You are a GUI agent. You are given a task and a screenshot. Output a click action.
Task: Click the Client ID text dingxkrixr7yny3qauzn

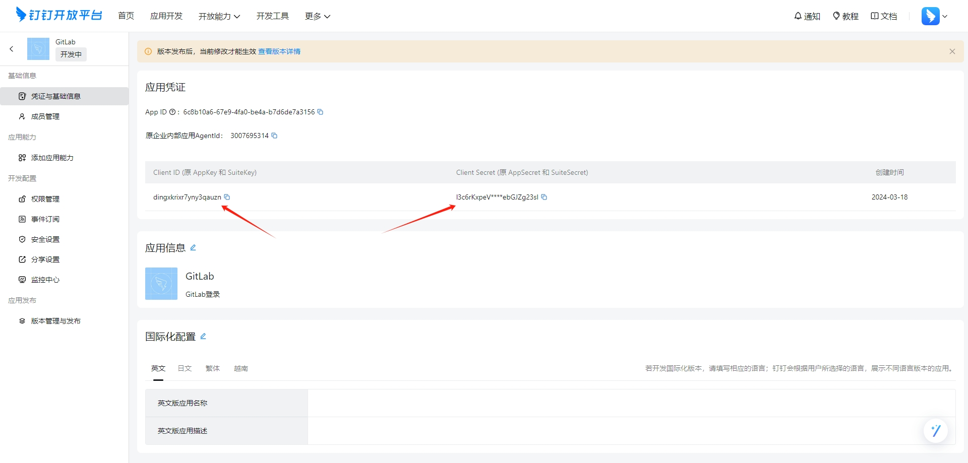pyautogui.click(x=187, y=197)
